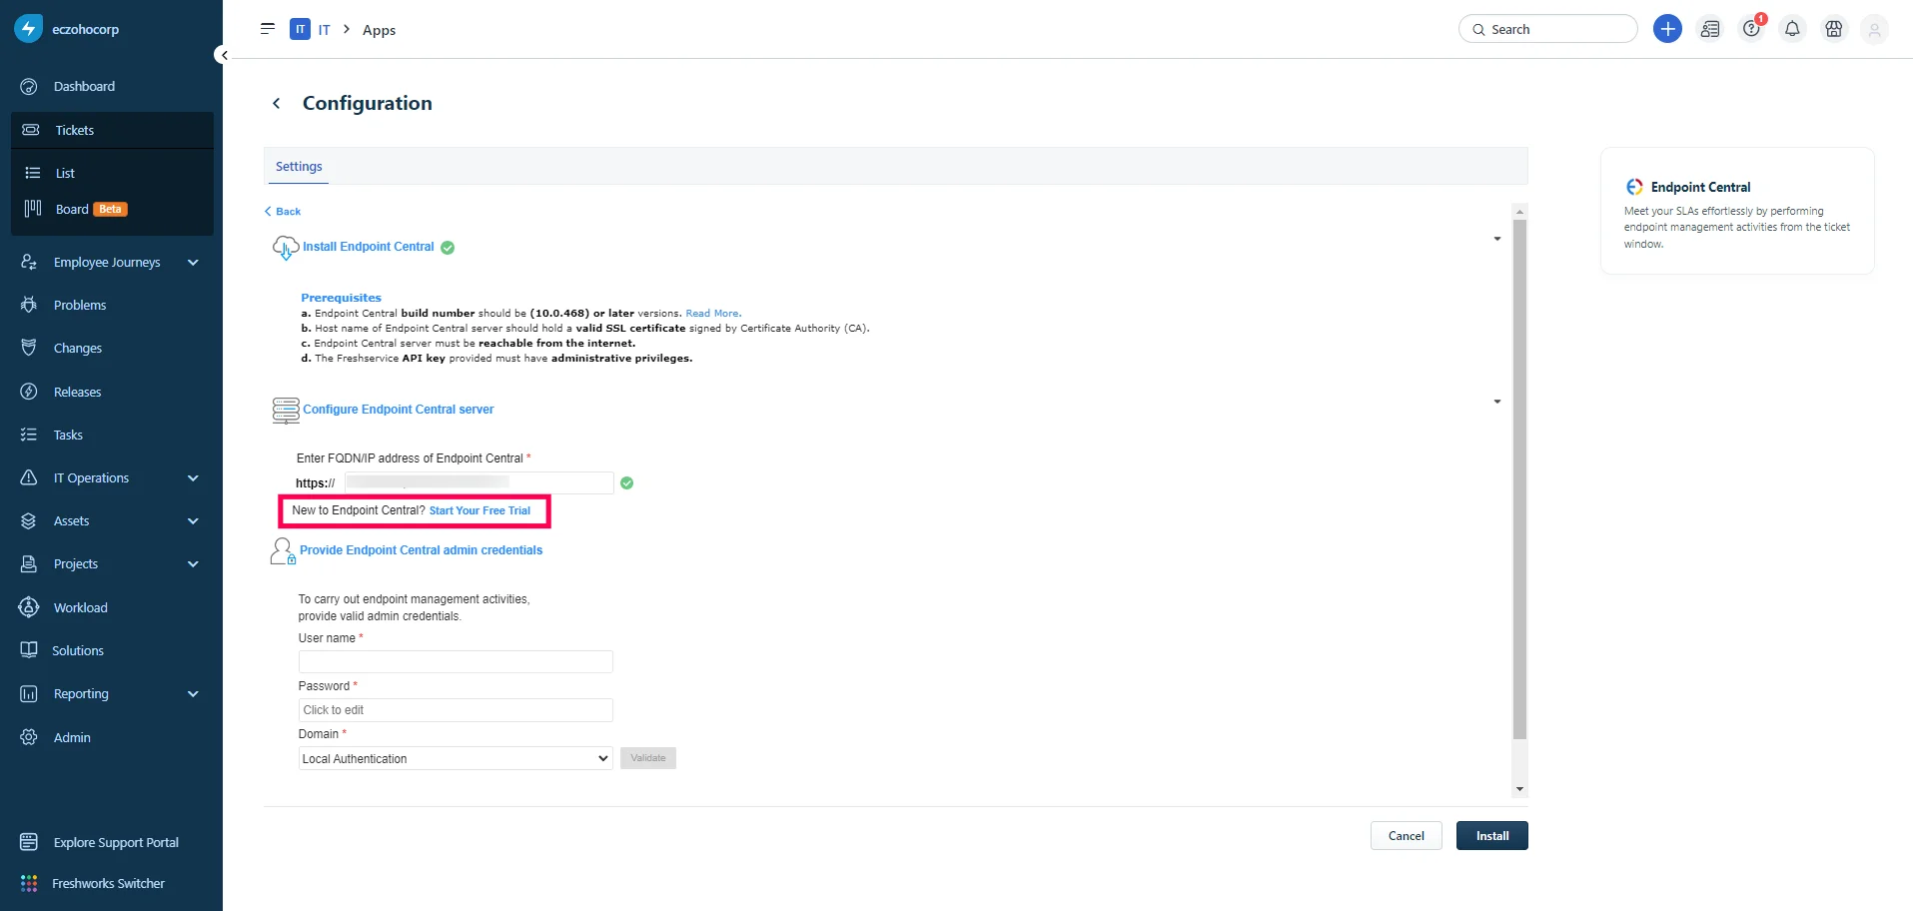Click the Provide Endpoint Central admin credentials heading

point(421,550)
